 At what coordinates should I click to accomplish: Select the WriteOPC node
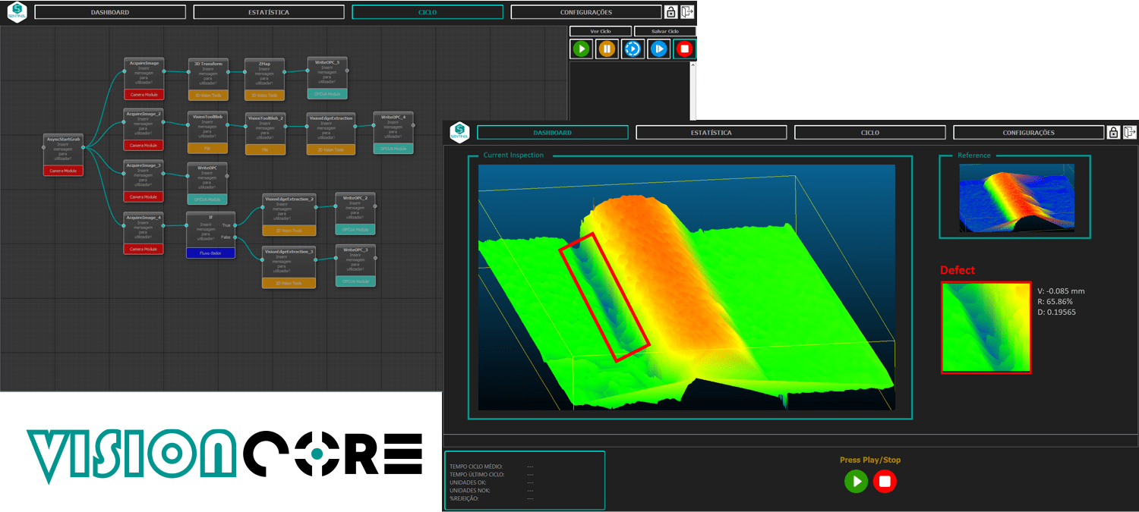tap(207, 183)
